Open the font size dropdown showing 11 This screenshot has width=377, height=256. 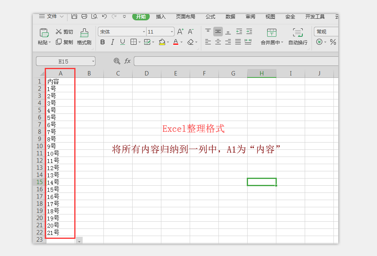point(172,32)
